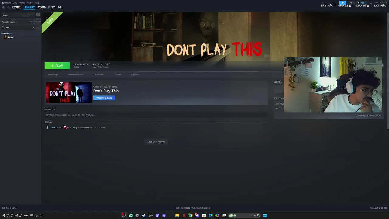This screenshot has height=219, width=389.
Task: Click the Microsoft Store taskbar icon
Action: coord(204,215)
